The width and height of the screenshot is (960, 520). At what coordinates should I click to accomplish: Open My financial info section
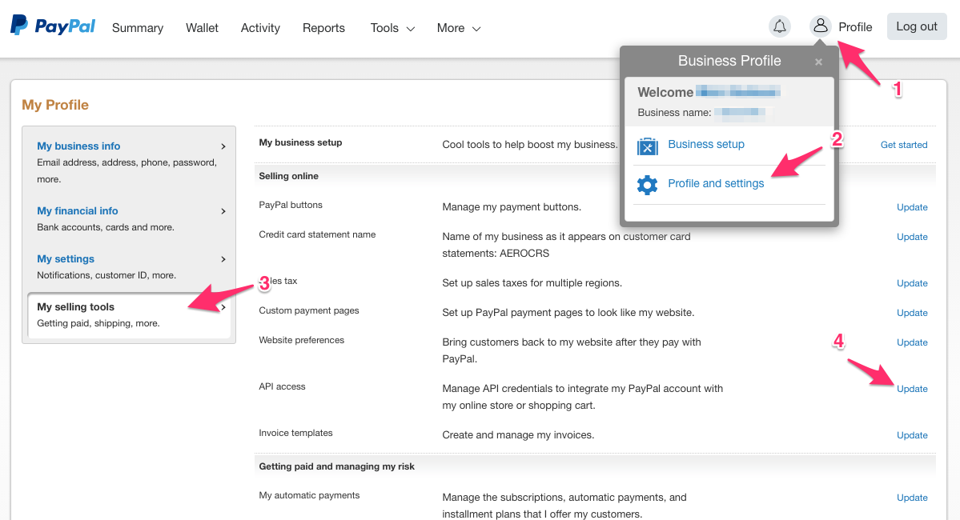pos(78,211)
